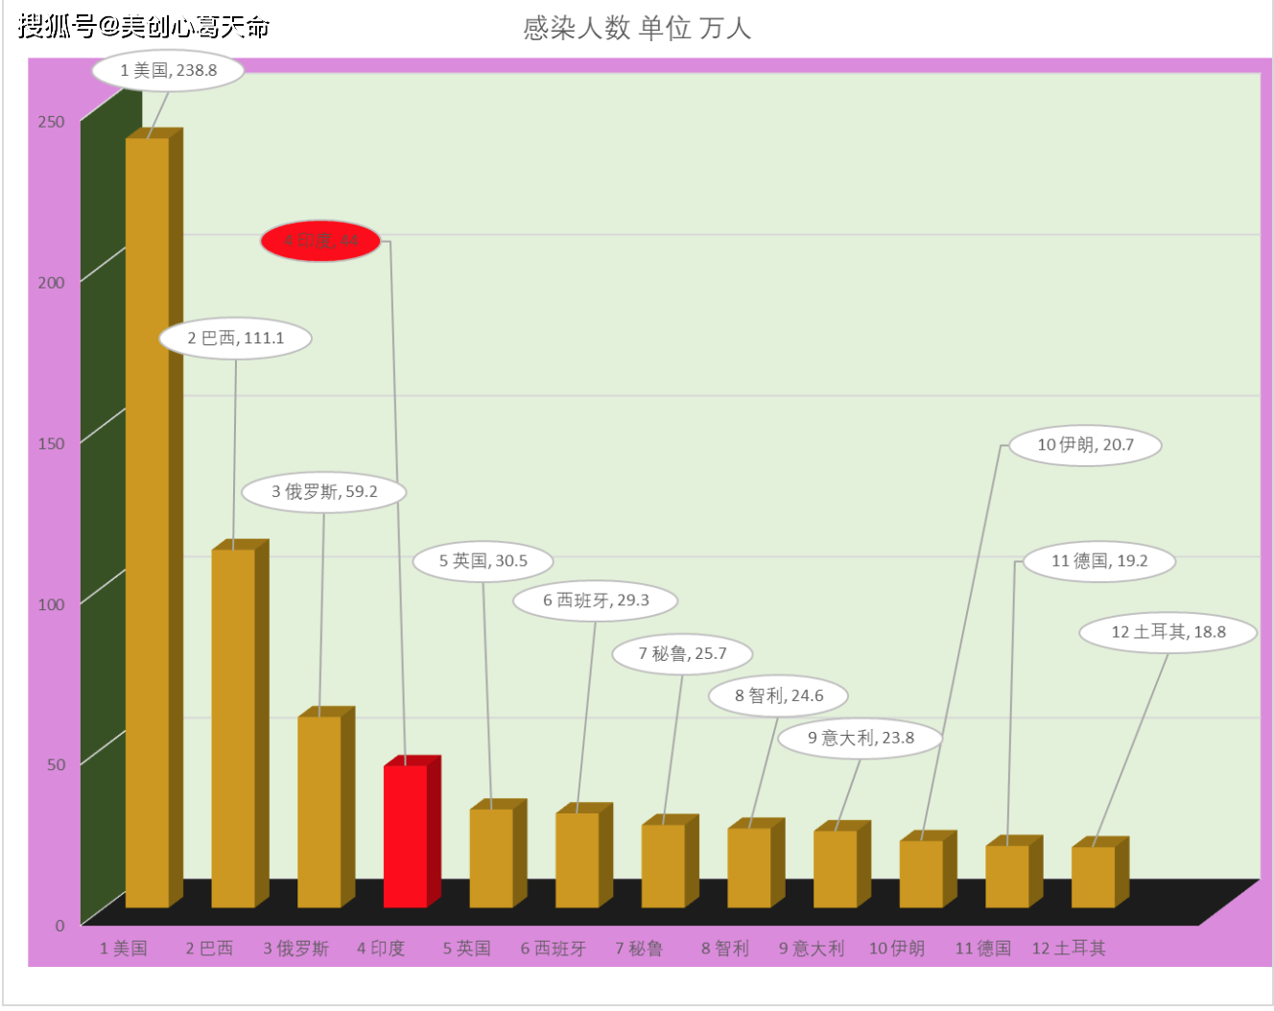This screenshot has height=1011, width=1274.
Task: Click the data label 12 土耳其, 18.8
Action: [x=1168, y=632]
